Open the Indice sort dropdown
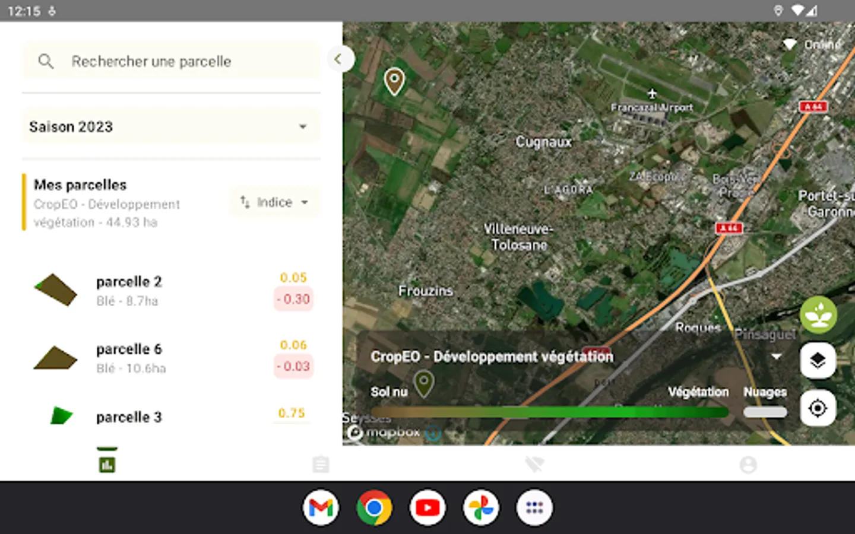This screenshot has height=534, width=855. pos(275,202)
